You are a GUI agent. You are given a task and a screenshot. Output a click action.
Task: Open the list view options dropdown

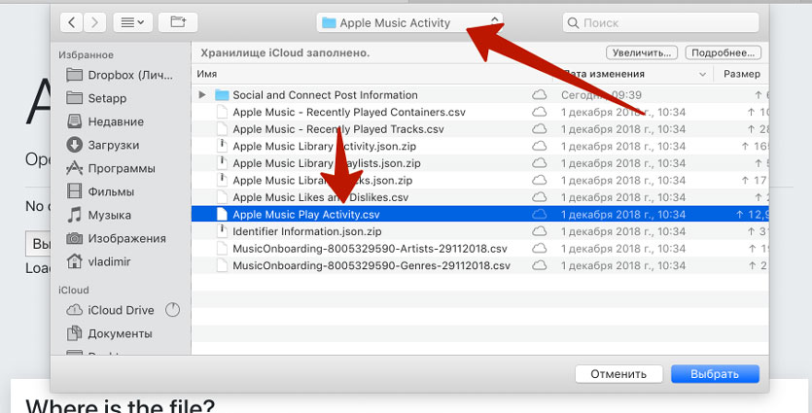point(132,22)
